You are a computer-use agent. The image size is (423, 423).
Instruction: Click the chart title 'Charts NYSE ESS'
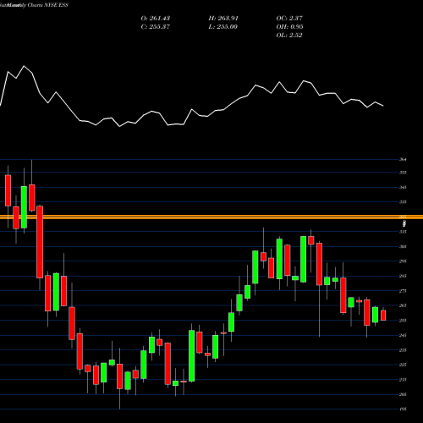48,5
